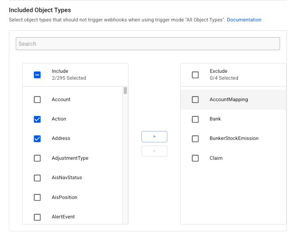Click the Include list scrollbar thumb

pyautogui.click(x=125, y=91)
